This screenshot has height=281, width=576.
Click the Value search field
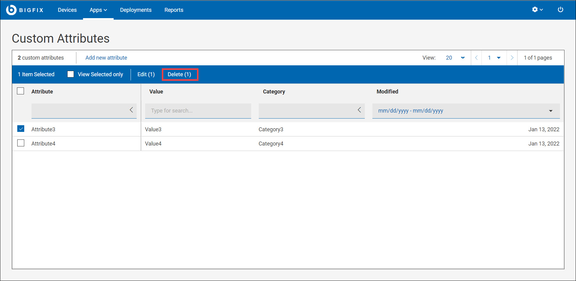click(x=198, y=111)
